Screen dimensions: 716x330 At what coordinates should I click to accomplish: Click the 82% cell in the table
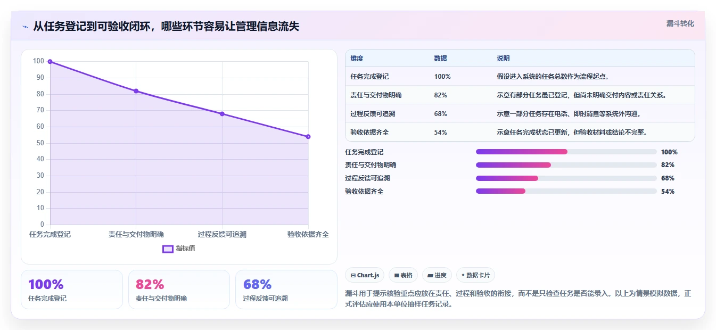[441, 95]
